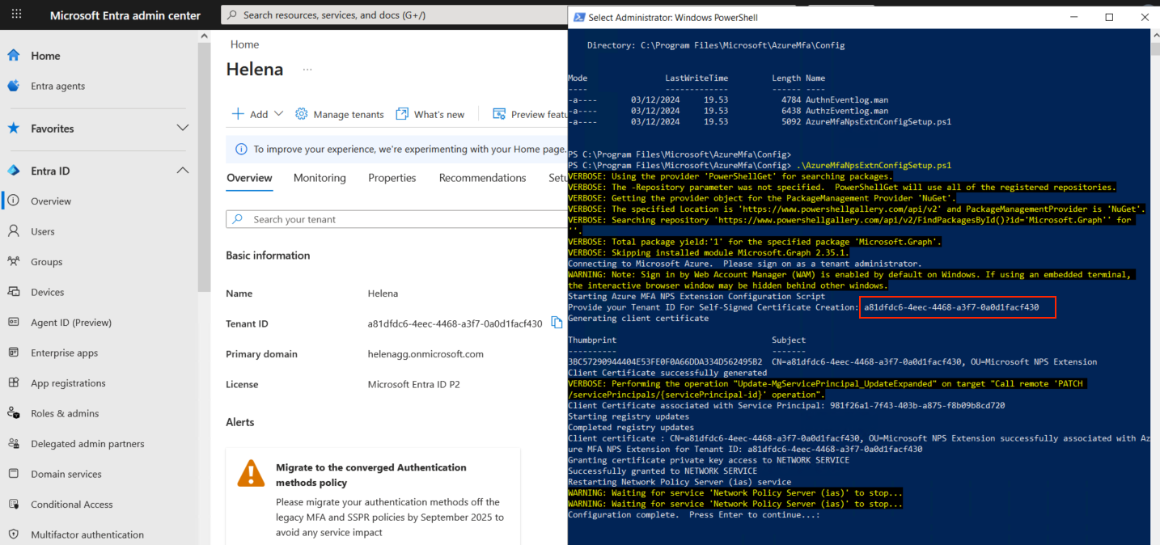Copy the Tenant ID to clipboard
The height and width of the screenshot is (545, 1160).
click(557, 323)
